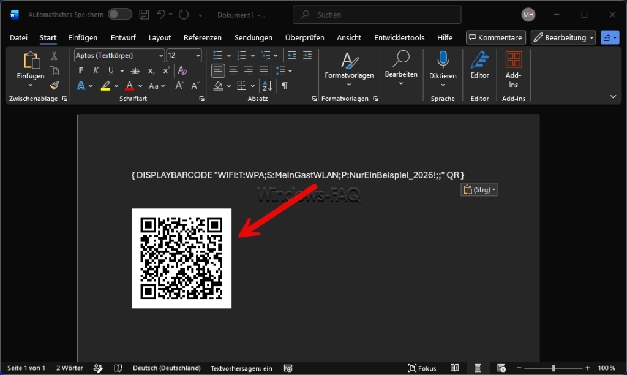627x375 pixels.
Task: Toggle italic formatting (K)
Action: (x=96, y=71)
